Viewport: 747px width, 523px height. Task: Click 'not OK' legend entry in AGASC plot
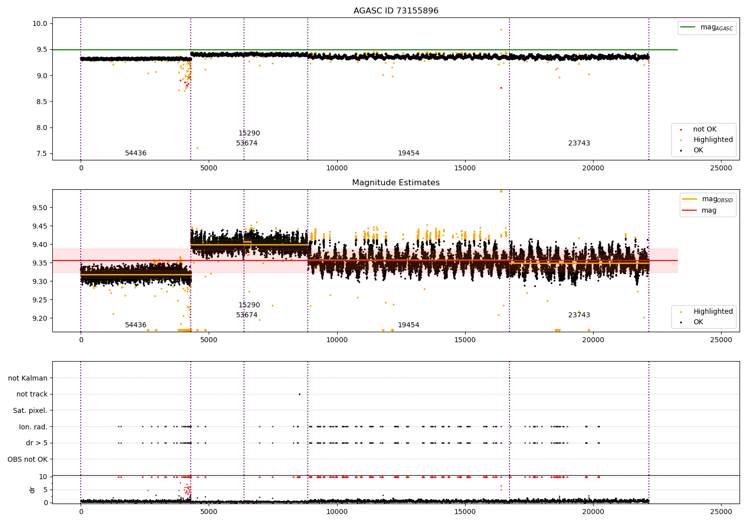pos(705,130)
